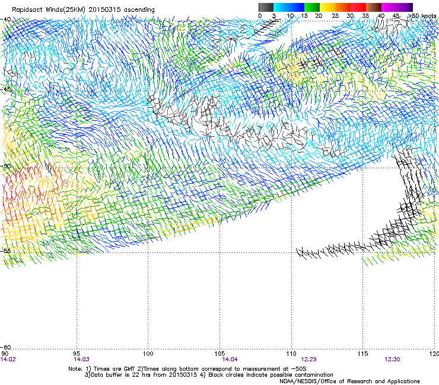Click the '14:02' pass time label

click(x=8, y=360)
